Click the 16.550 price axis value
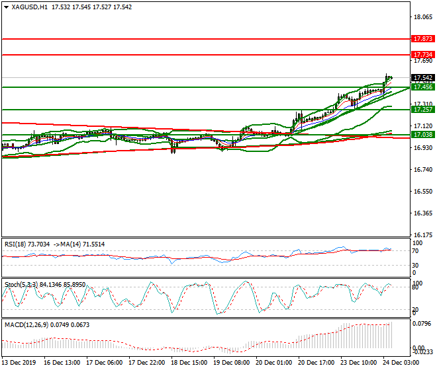Viewport: 437px width, 370px height. 423,192
